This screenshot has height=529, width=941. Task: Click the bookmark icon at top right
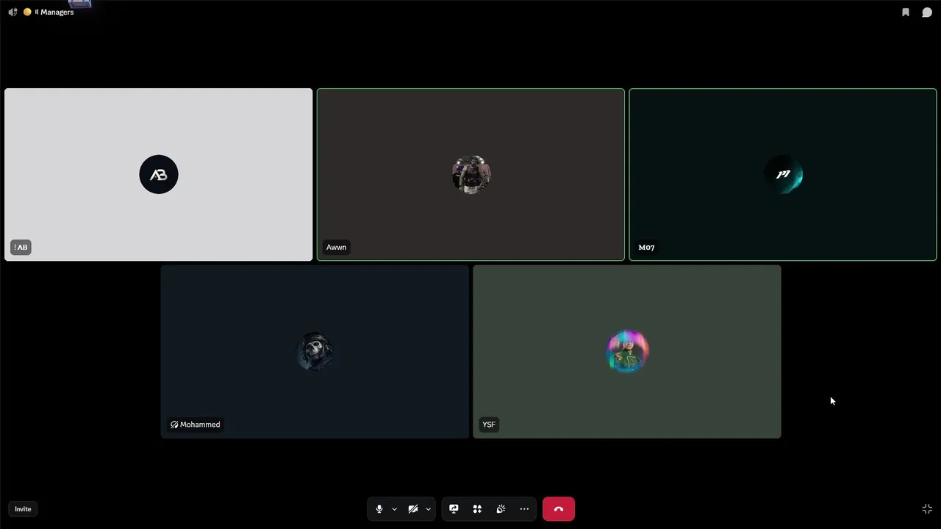coord(906,12)
